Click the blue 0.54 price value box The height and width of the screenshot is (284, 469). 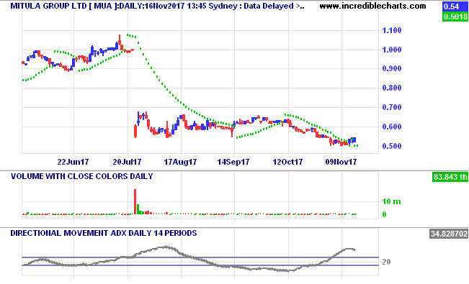click(455, 6)
